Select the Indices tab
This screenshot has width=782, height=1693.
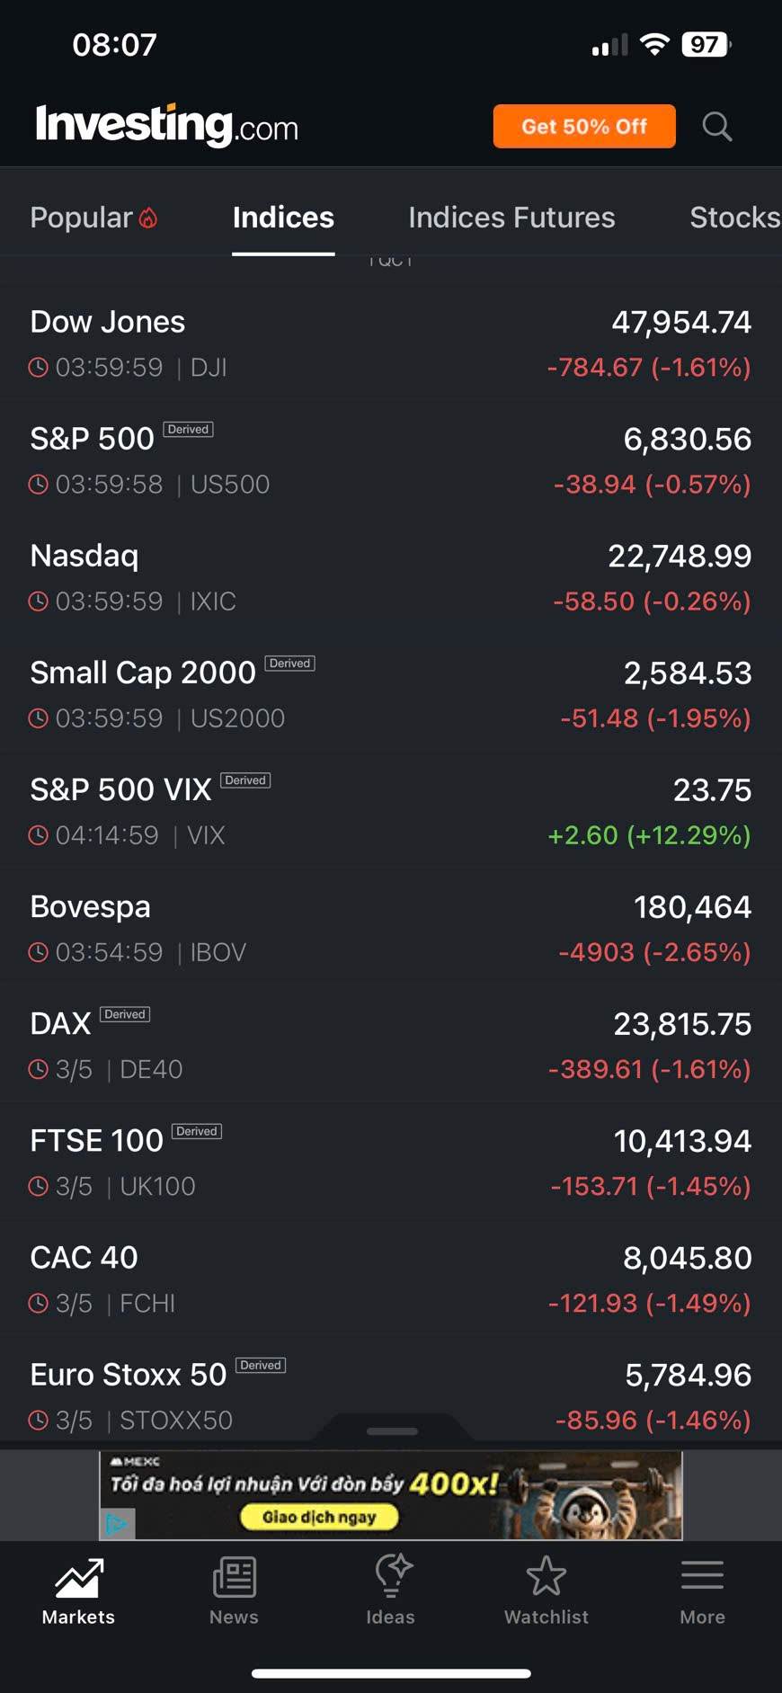tap(283, 218)
